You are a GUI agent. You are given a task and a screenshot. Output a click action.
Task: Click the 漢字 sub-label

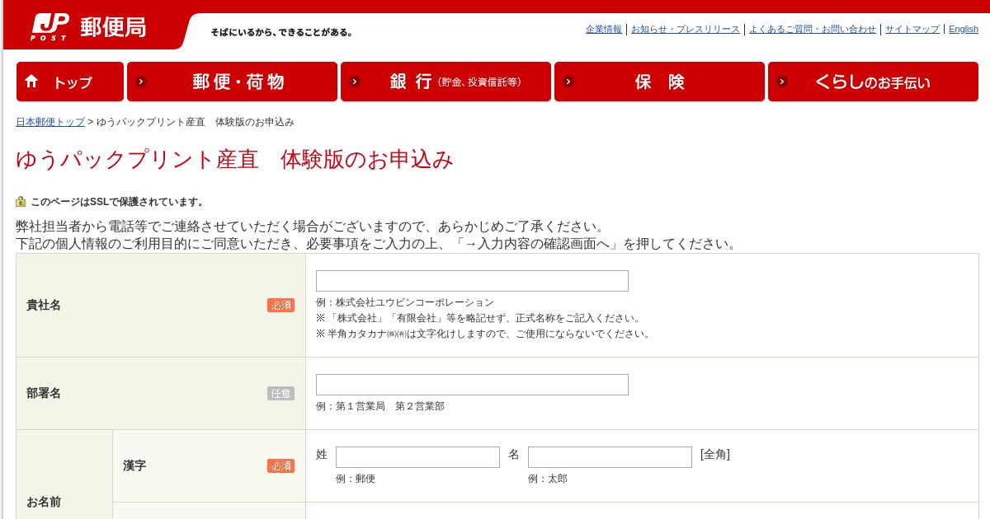(134, 465)
